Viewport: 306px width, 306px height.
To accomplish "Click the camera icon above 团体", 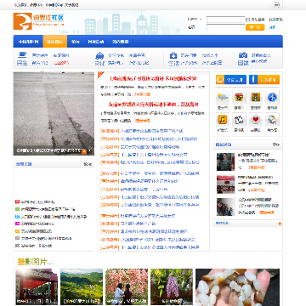I will (243, 55).
